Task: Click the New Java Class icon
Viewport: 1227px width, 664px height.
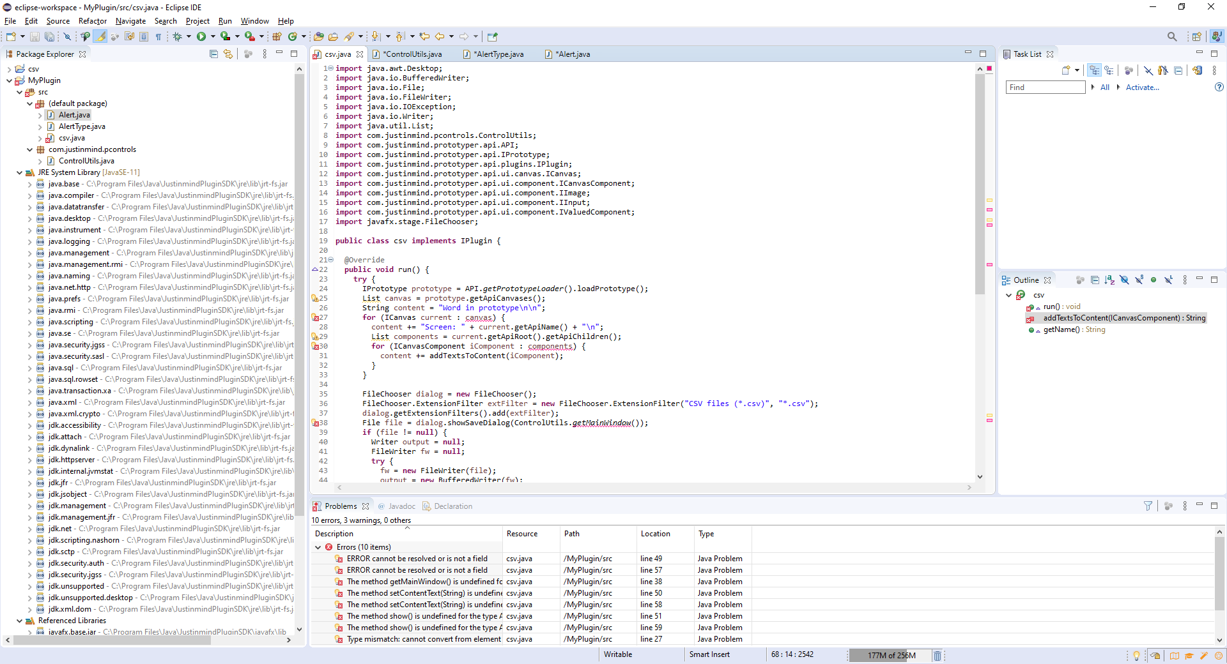Action: tap(293, 37)
